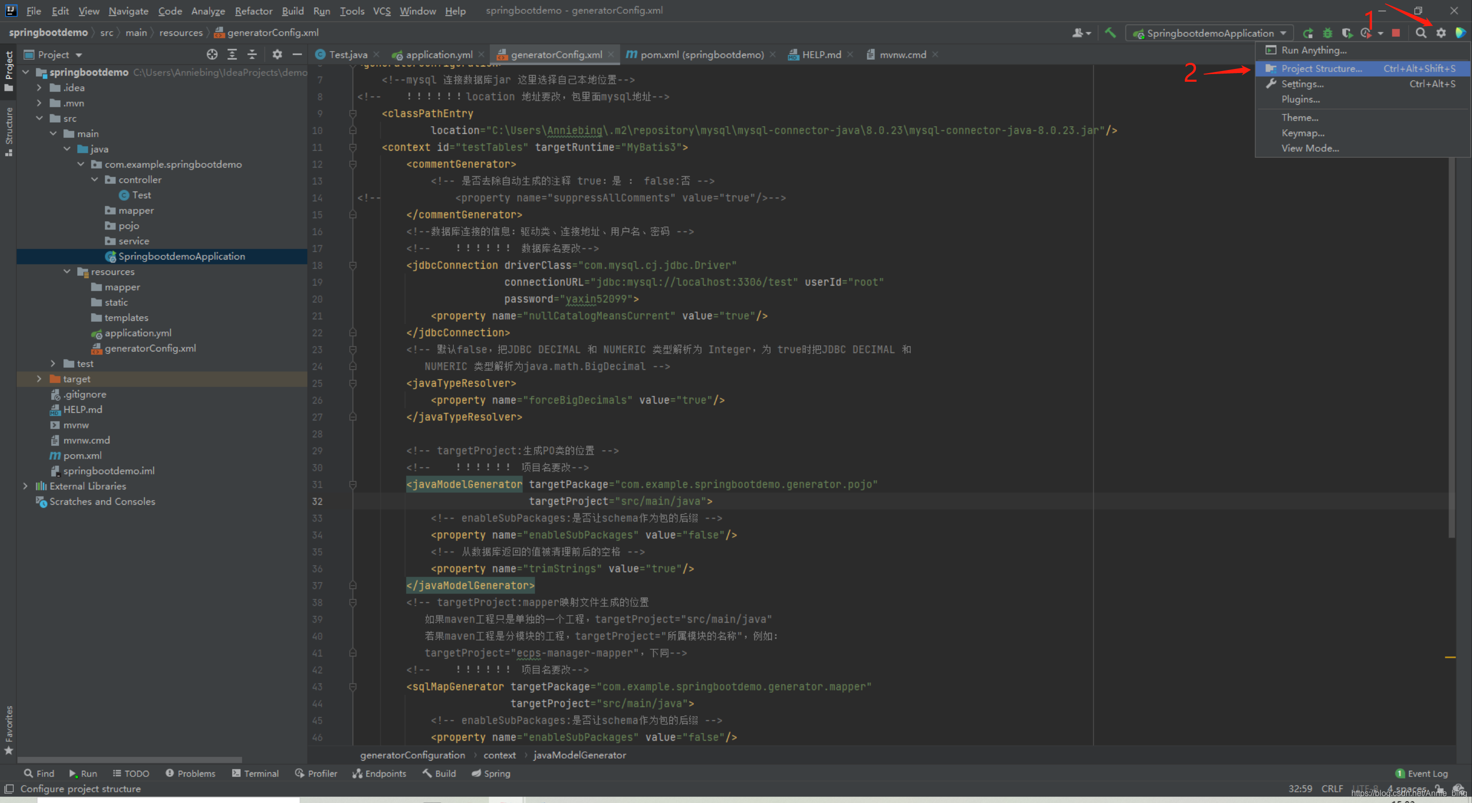Expand External Libraries node

tap(25, 486)
